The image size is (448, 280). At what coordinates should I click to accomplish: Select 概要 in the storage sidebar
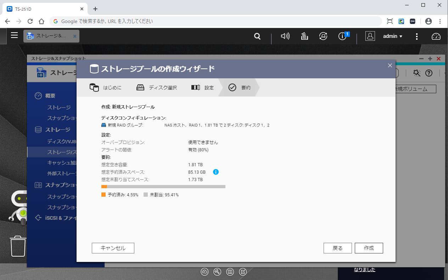coord(50,96)
